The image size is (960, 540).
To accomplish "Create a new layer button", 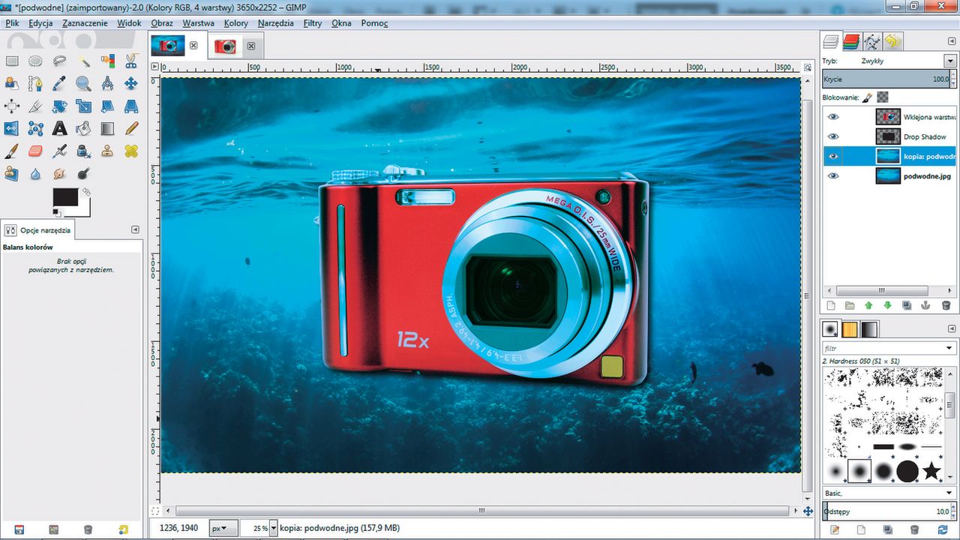I will tap(830, 306).
